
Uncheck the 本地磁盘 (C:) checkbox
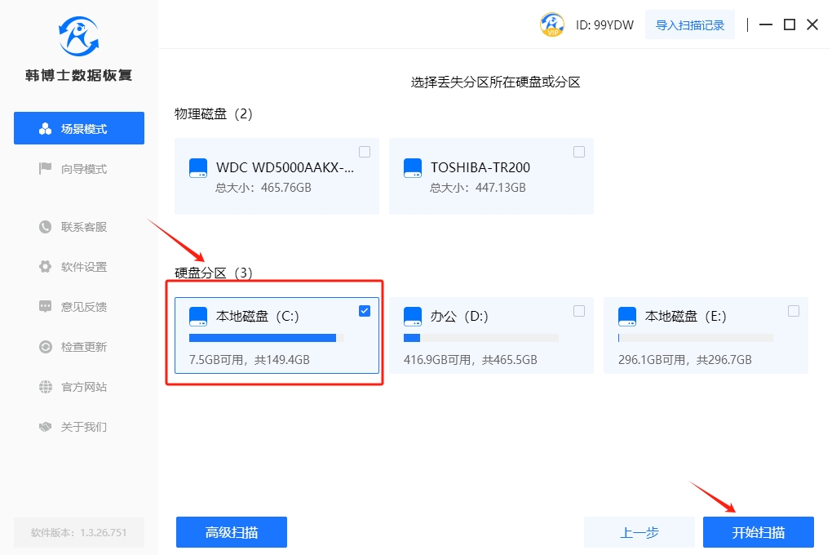tap(364, 310)
